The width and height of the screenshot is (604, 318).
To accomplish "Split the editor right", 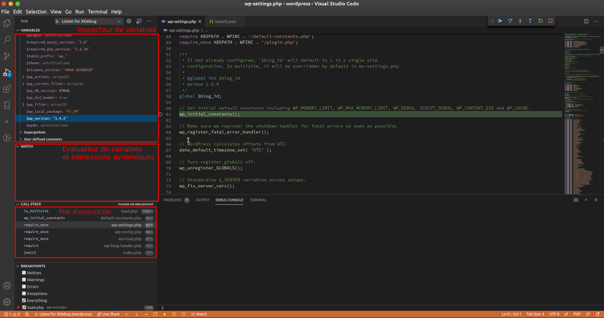I will pos(586,21).
